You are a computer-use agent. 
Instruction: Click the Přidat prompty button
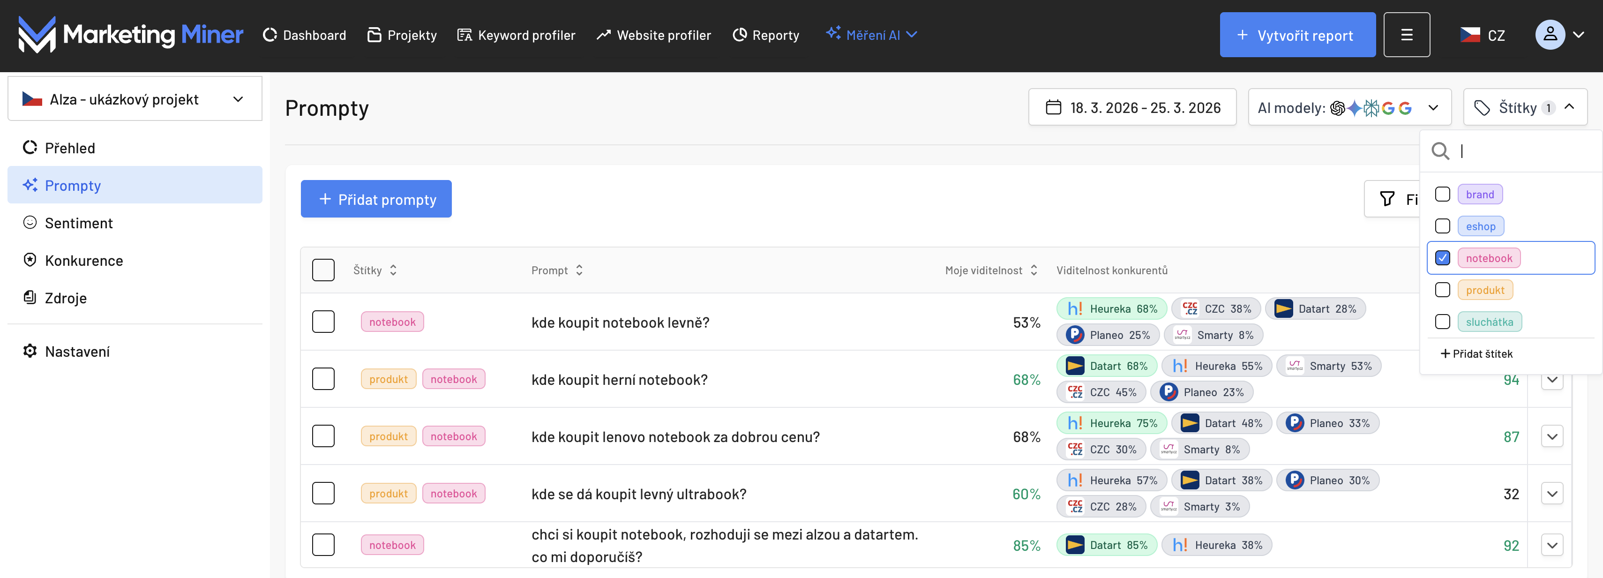376,199
